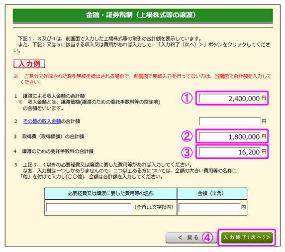This screenshot has height=252, width=285.
Task: Proceed with 入力終了(次へ)> green button
Action: coord(247,238)
